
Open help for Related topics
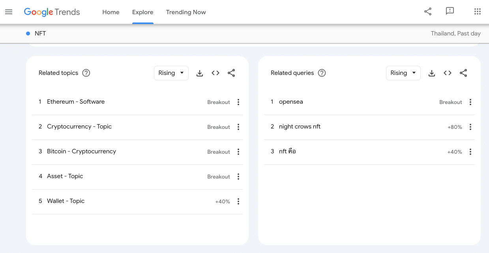point(86,73)
